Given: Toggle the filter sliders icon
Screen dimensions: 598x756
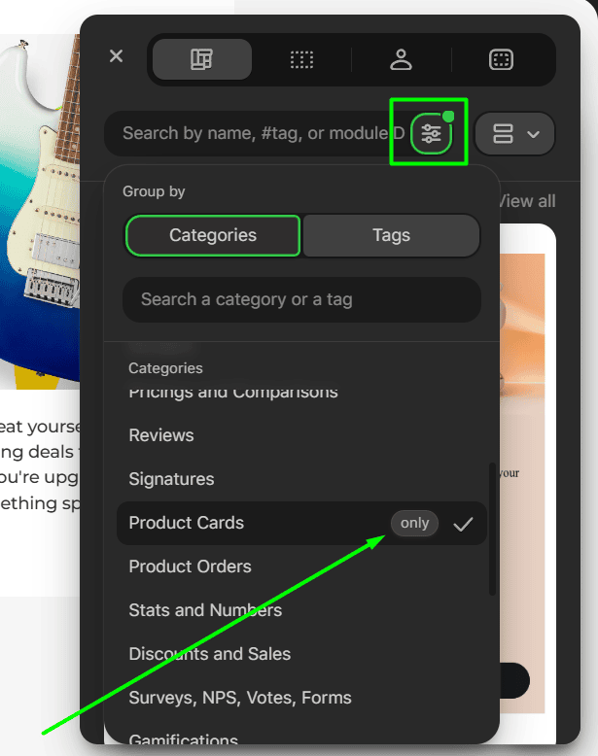Looking at the screenshot, I should coord(431,134).
